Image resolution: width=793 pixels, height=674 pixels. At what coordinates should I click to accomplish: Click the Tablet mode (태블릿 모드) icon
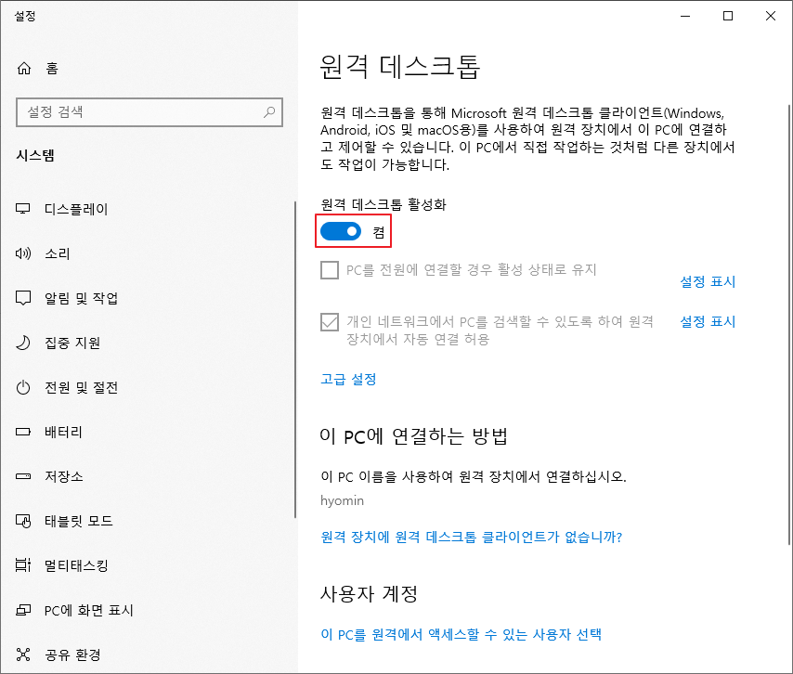(23, 521)
